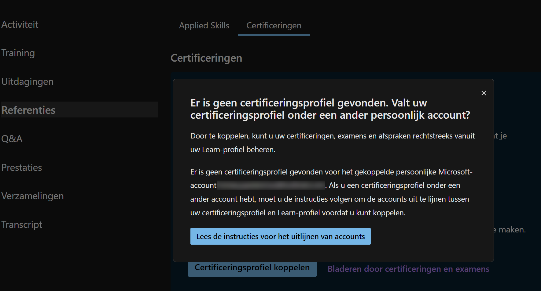
Task: Open the Referenties section
Action: [28, 110]
